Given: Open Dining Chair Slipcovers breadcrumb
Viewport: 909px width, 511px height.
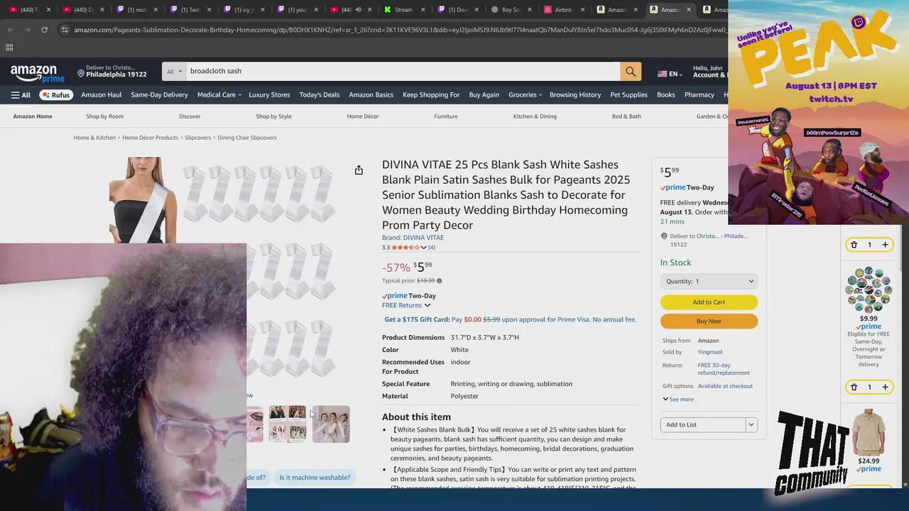Looking at the screenshot, I should (247, 138).
